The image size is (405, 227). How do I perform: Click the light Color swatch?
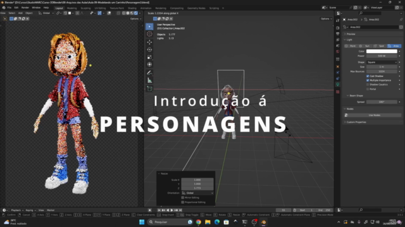[382, 51]
